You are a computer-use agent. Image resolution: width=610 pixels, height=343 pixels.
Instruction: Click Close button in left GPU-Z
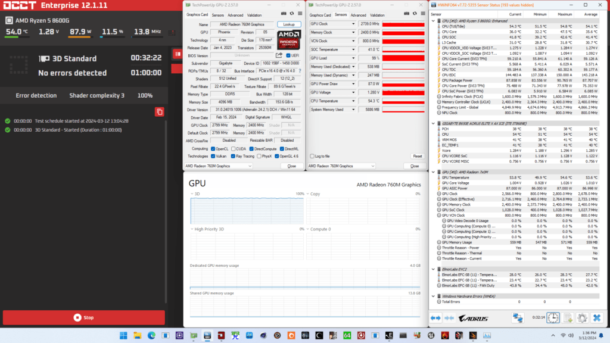pyautogui.click(x=292, y=166)
